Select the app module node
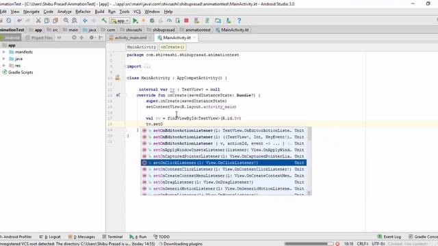Image resolution: width=438 pixels, height=246 pixels. [x=12, y=45]
